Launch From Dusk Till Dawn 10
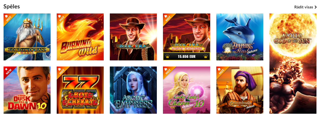319x116 pixels. point(27,90)
